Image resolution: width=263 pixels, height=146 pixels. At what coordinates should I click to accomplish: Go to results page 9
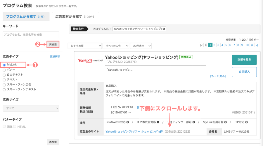[242, 45]
